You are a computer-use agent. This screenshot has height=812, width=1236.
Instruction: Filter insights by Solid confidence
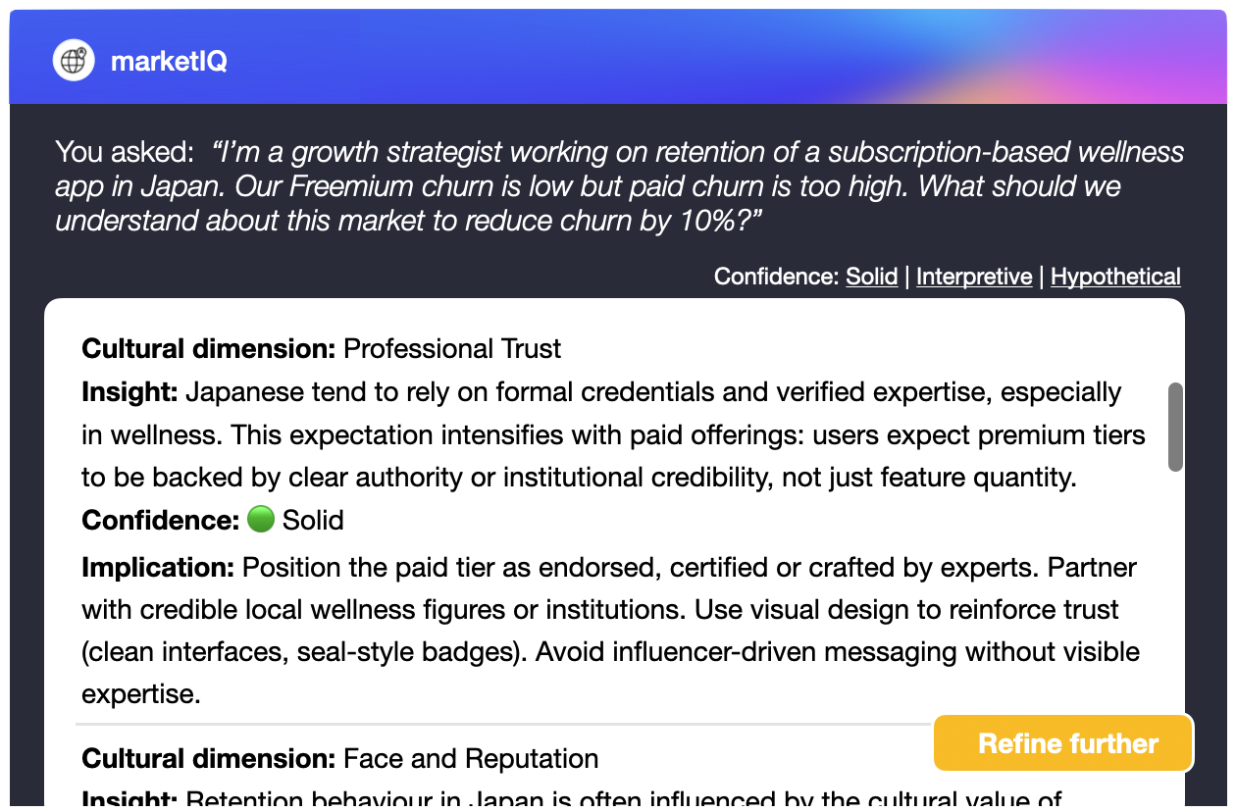pyautogui.click(x=871, y=277)
